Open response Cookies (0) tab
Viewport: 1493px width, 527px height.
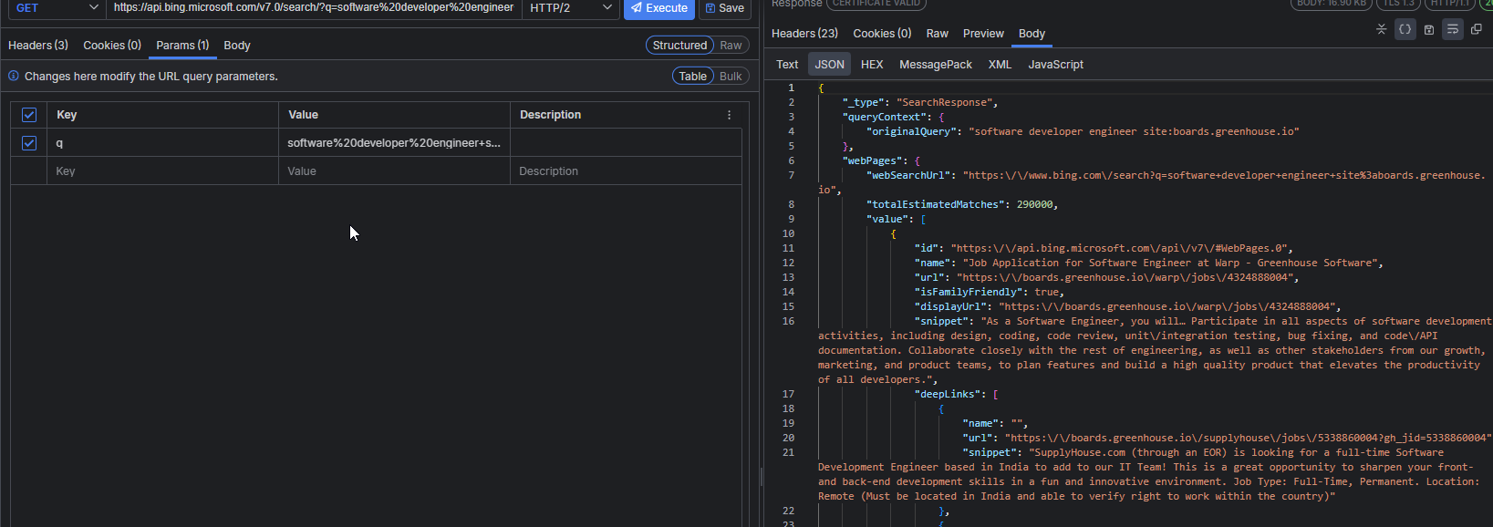pos(882,33)
